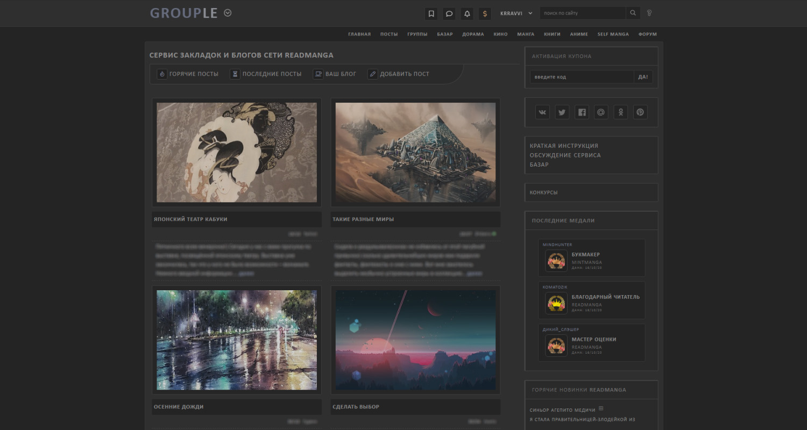Open the Pinterest icon in the sidebar
807x430 pixels.
[x=640, y=112]
